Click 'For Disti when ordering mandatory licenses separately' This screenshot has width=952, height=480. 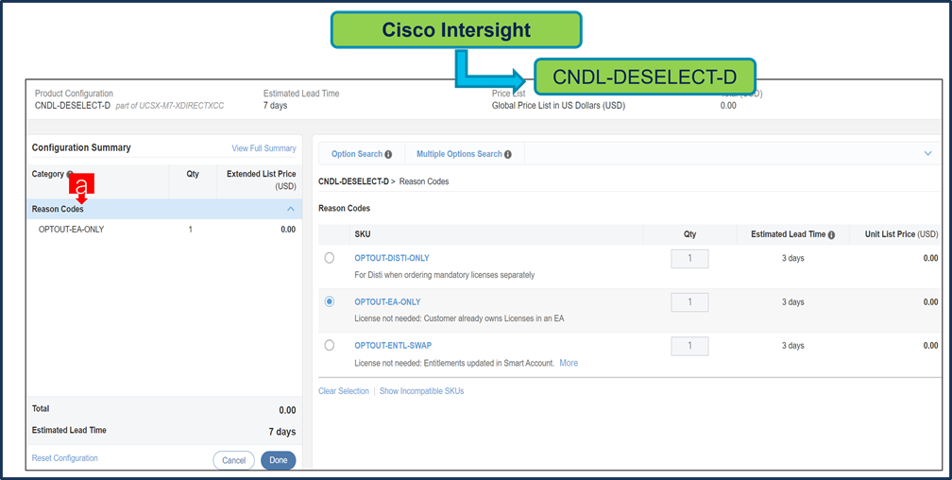(x=445, y=275)
